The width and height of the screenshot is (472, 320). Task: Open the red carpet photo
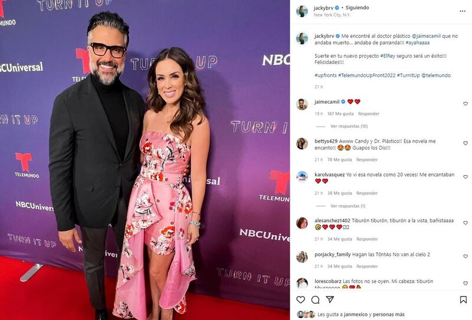tap(145, 160)
